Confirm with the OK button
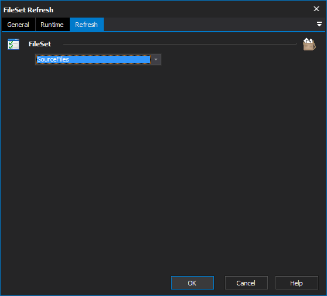327x296 pixels. (x=192, y=283)
